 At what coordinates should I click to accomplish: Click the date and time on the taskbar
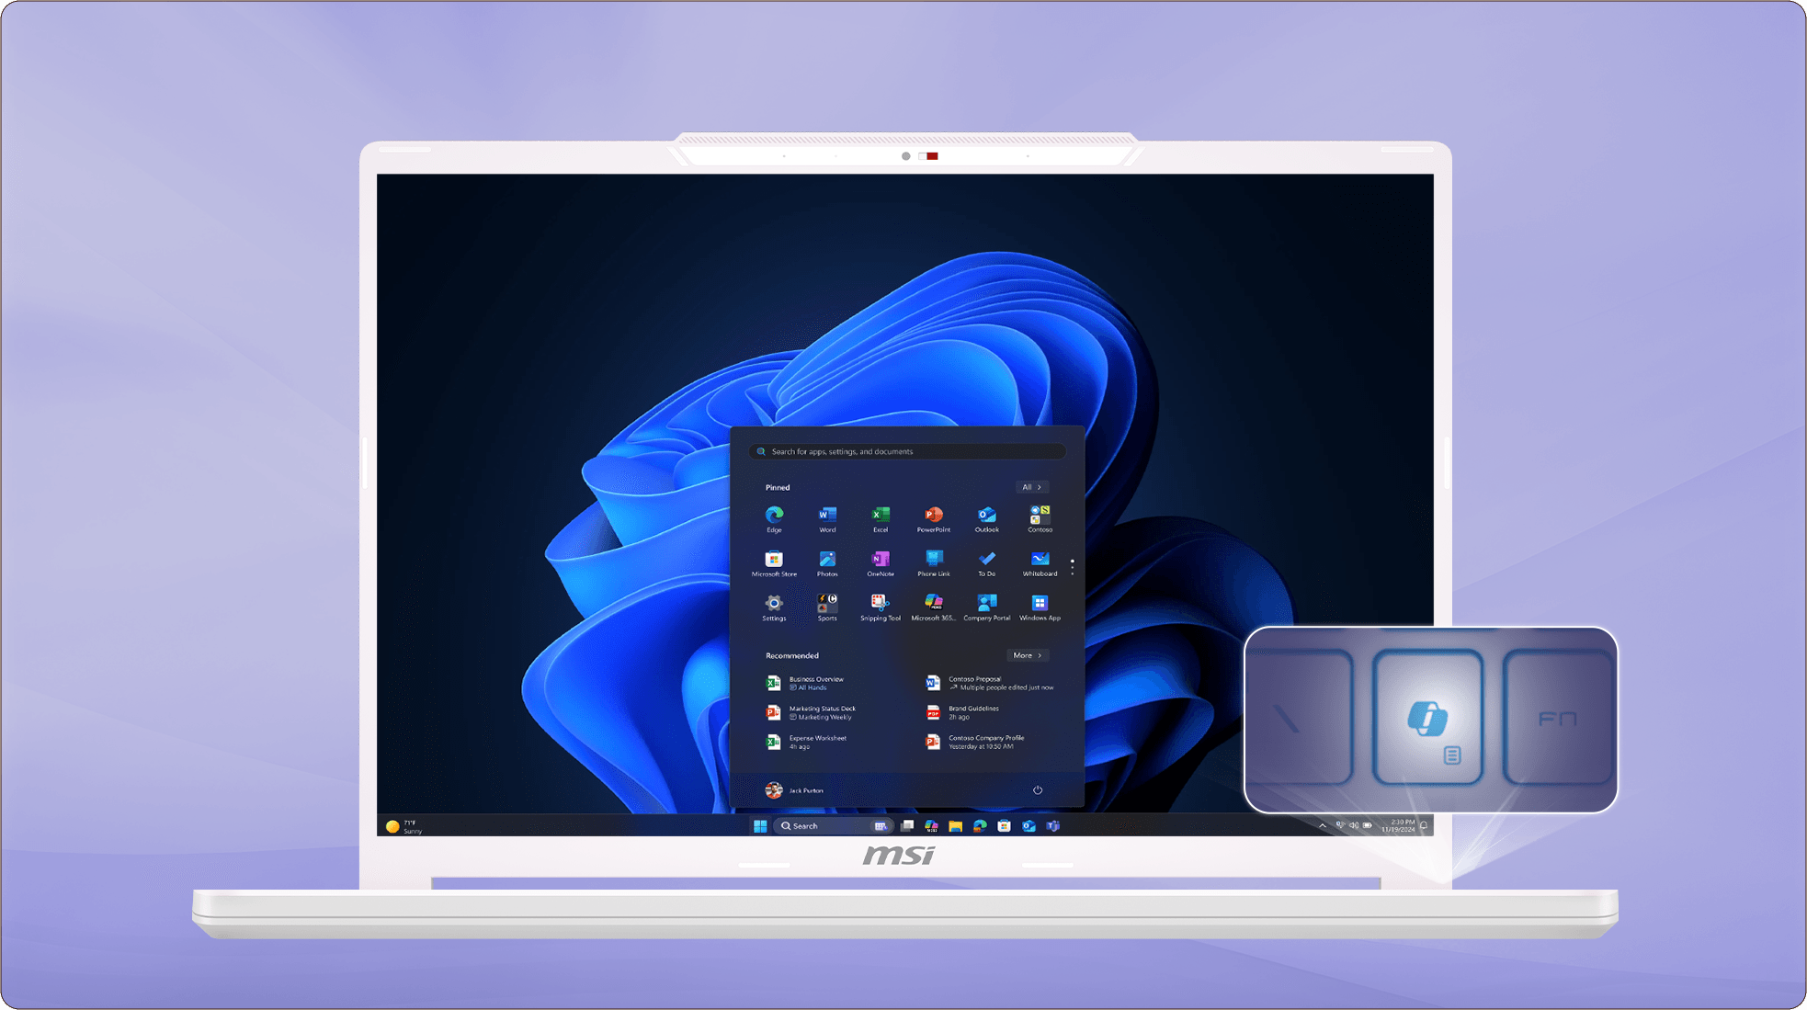click(1398, 825)
